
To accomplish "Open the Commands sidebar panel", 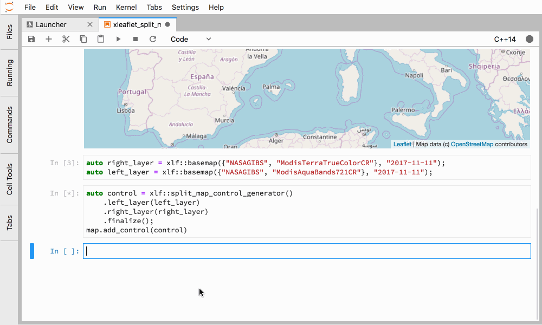I will click(x=9, y=125).
